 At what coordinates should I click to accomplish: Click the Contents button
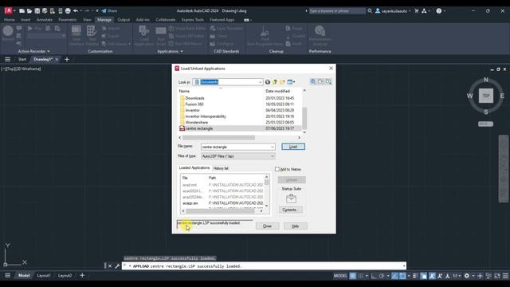coord(291,210)
